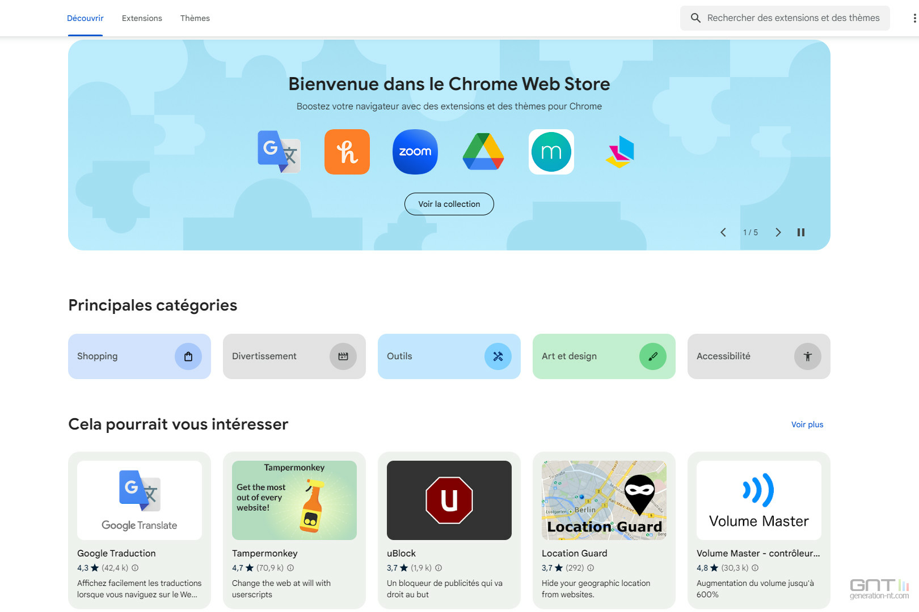Open the orange Honey extension icon

tap(347, 152)
